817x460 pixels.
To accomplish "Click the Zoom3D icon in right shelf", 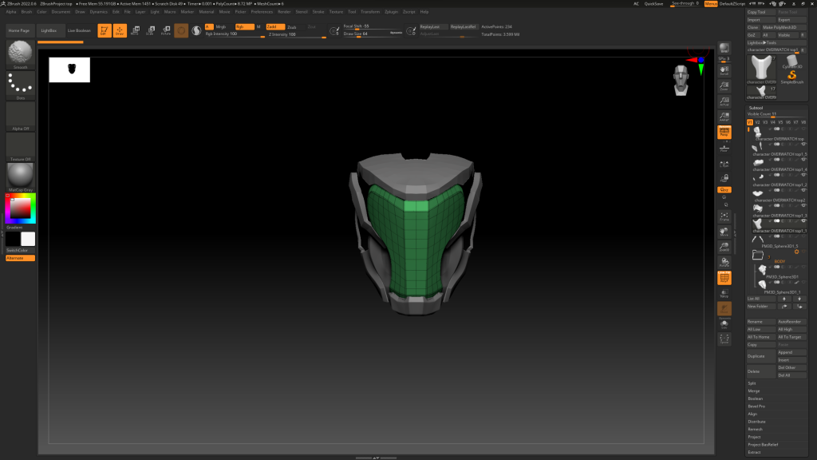I will tap(724, 247).
